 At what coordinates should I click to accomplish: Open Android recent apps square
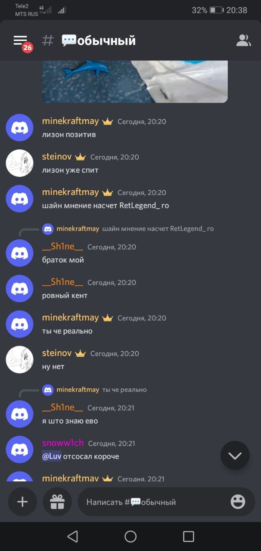coord(188,536)
